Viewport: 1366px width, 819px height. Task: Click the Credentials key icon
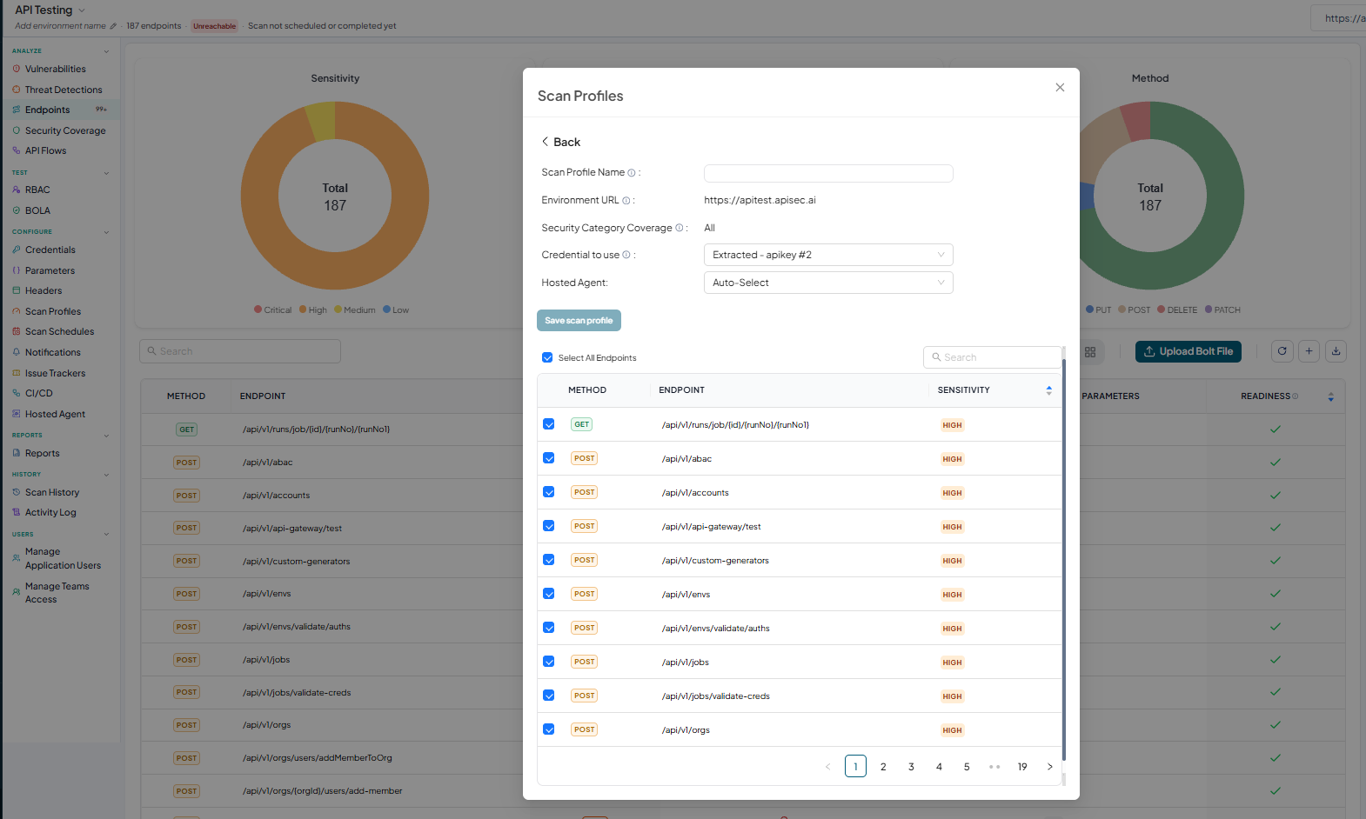pyautogui.click(x=17, y=250)
